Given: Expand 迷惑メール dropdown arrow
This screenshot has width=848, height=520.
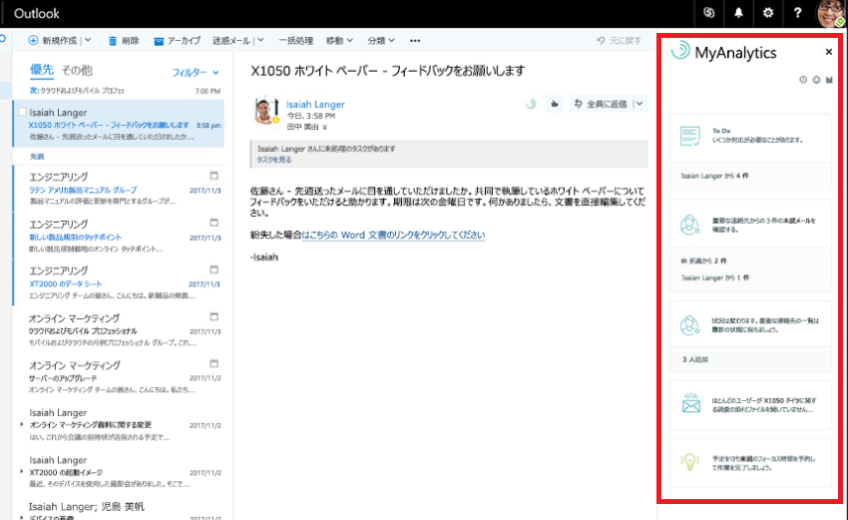Looking at the screenshot, I should click(260, 41).
